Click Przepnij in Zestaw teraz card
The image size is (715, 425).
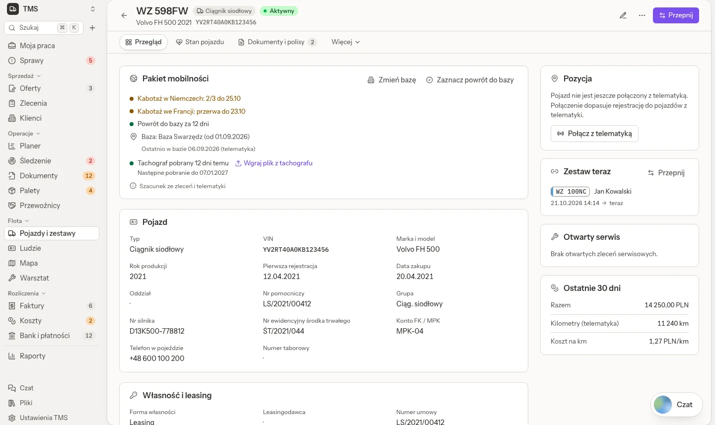click(666, 173)
